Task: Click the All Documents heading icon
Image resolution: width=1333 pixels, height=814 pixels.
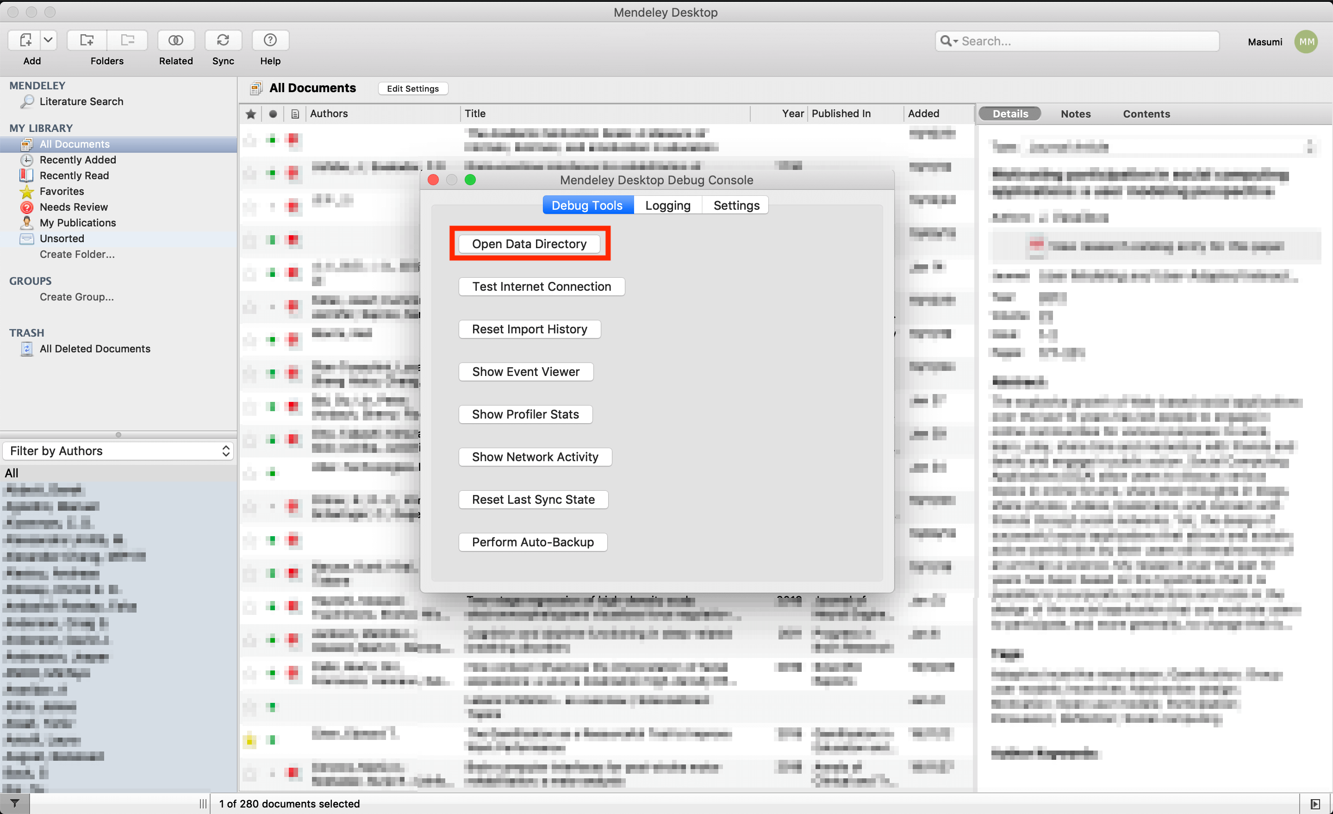Action: click(x=256, y=88)
